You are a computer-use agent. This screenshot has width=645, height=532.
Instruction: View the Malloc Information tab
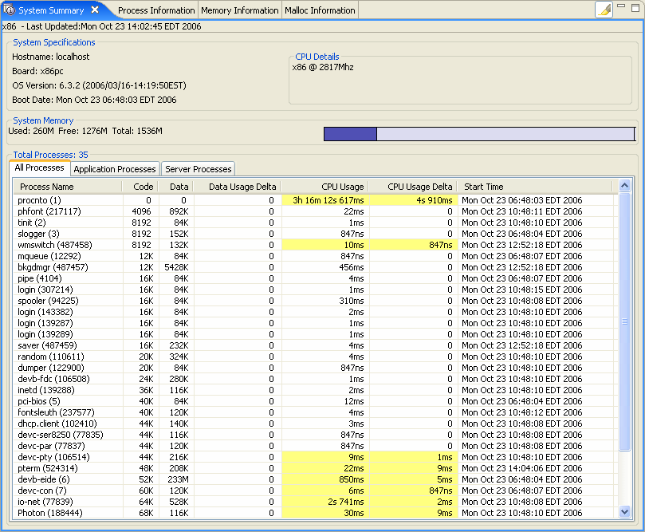point(319,10)
